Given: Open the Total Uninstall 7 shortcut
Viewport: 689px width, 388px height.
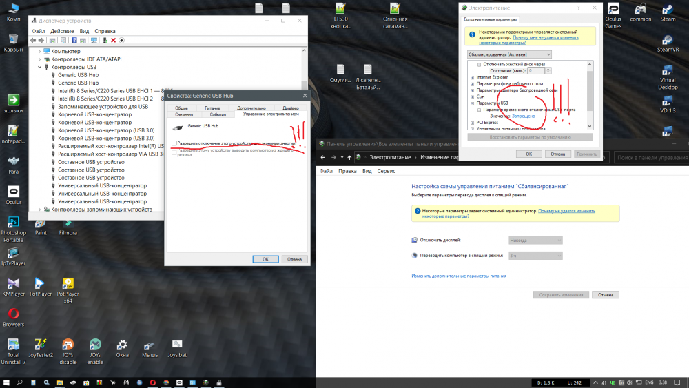Looking at the screenshot, I should [x=13, y=351].
